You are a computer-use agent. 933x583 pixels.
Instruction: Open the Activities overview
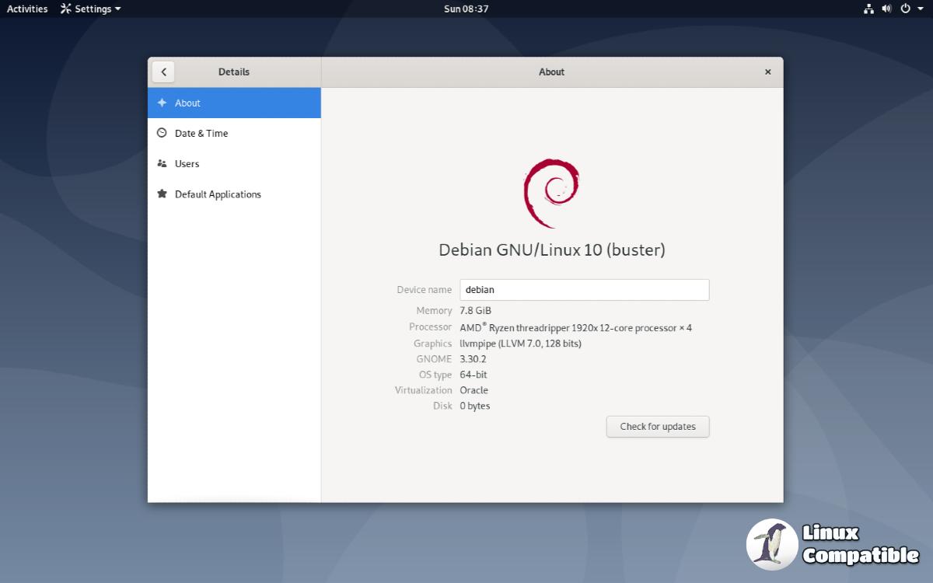pyautogui.click(x=27, y=9)
